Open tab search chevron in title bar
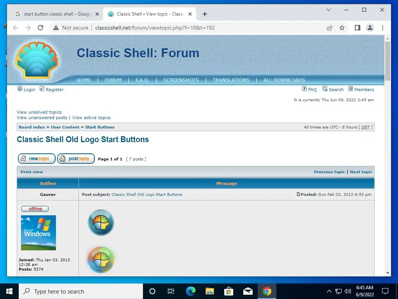Image resolution: width=398 pixels, height=299 pixels. click(x=328, y=10)
